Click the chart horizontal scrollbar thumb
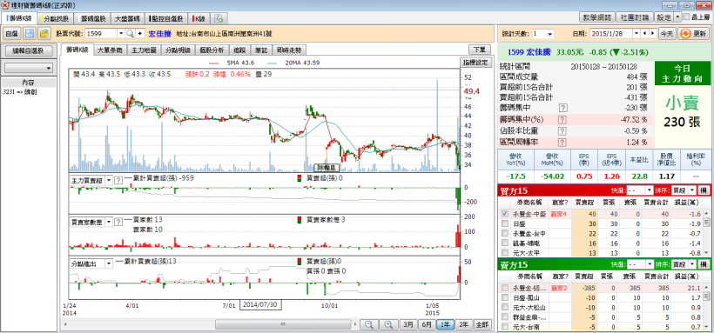Screen dimensions: 714x333 [282, 324]
